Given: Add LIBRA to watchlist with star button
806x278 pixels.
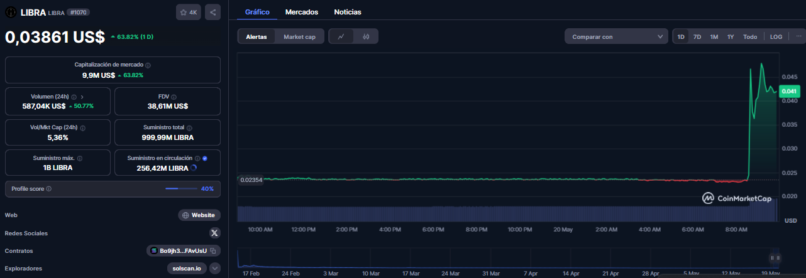Looking at the screenshot, I should click(188, 12).
